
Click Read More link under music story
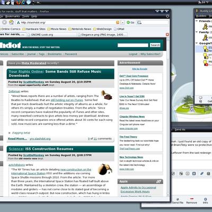pyautogui.click(x=17, y=139)
